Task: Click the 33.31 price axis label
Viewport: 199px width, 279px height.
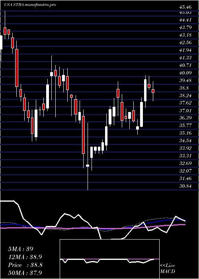Action: click(x=185, y=156)
